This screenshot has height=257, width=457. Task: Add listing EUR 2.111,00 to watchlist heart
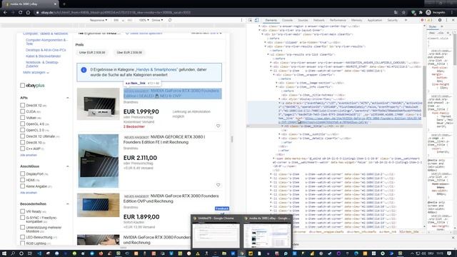click(218, 185)
